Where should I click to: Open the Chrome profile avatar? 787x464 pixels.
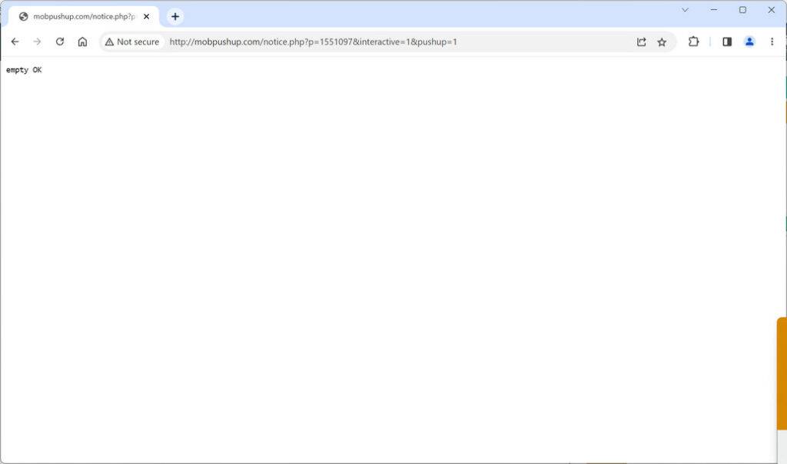(x=749, y=41)
